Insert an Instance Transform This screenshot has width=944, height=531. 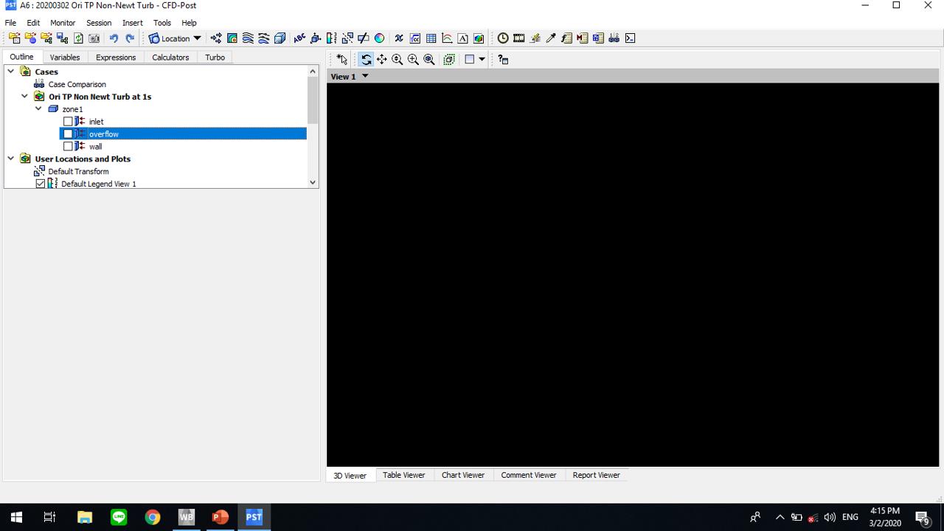tap(347, 38)
